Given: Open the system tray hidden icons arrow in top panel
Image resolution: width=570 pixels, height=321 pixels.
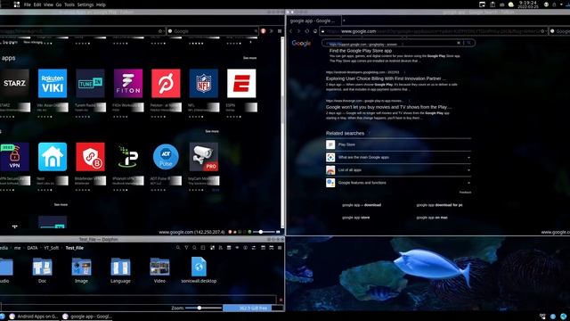Looking at the screenshot, I should coord(562,4).
